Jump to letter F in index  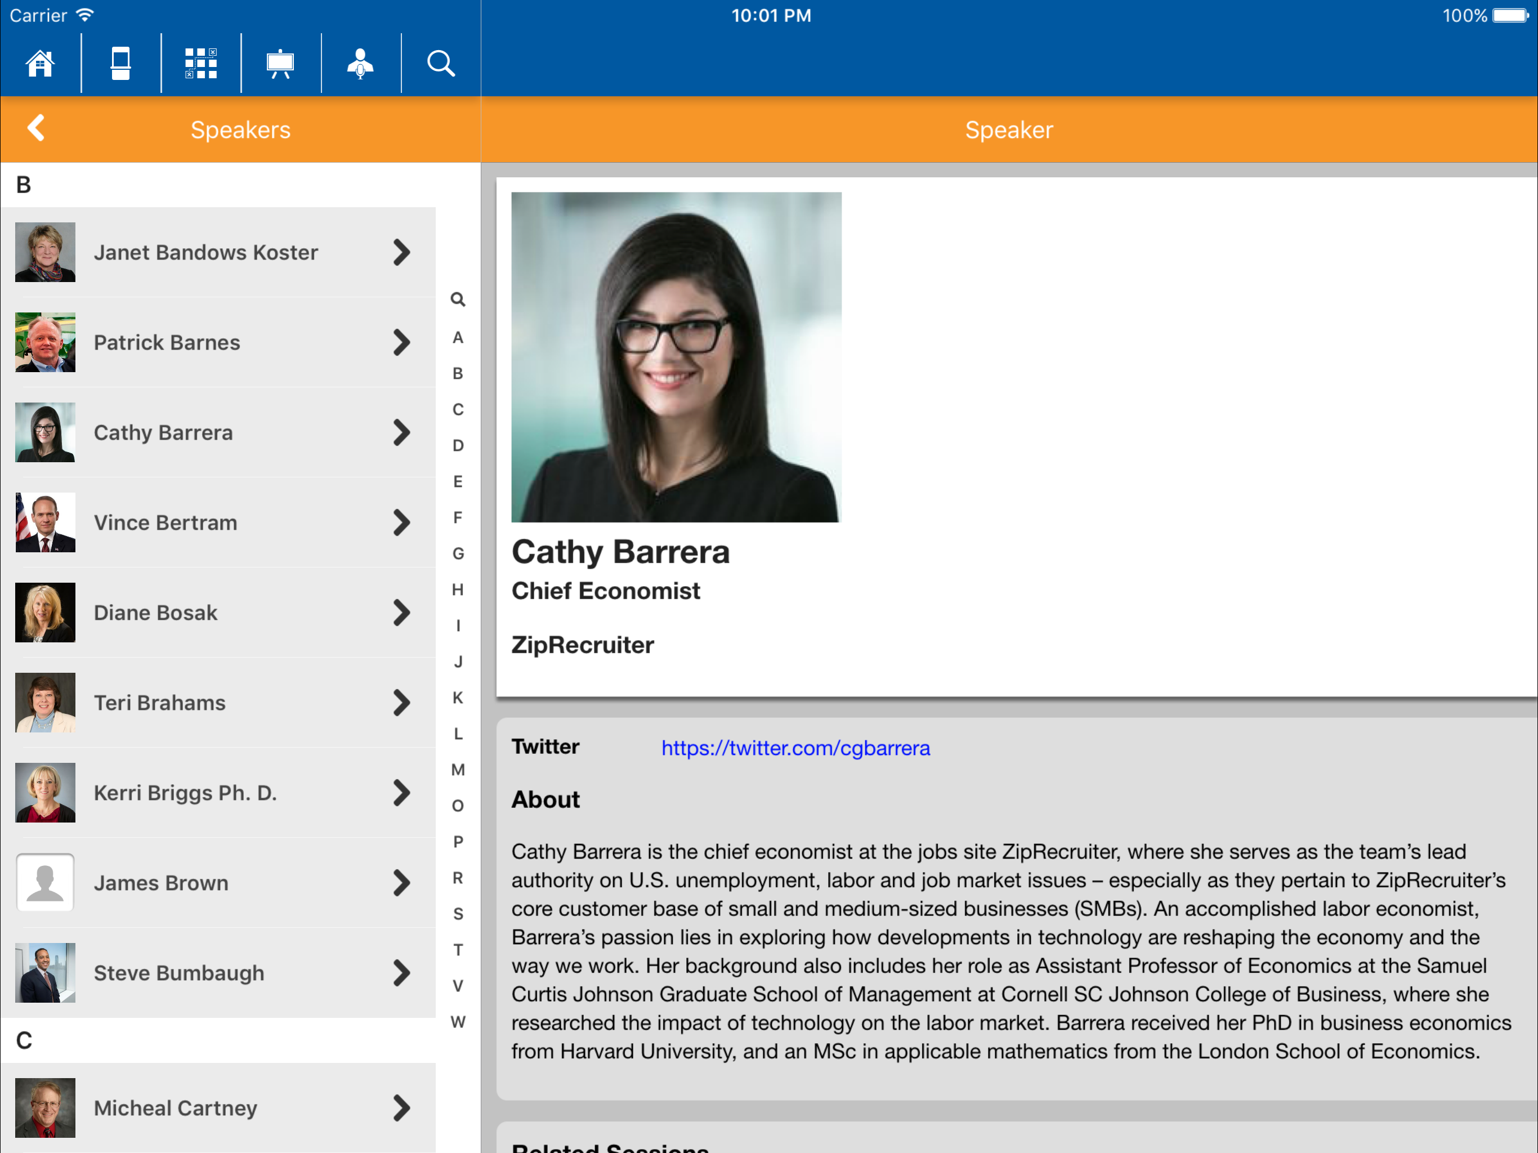(458, 517)
